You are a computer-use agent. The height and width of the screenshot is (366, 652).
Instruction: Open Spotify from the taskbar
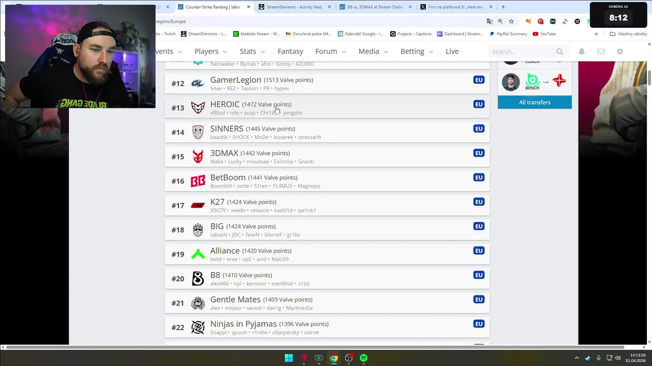[x=364, y=358]
